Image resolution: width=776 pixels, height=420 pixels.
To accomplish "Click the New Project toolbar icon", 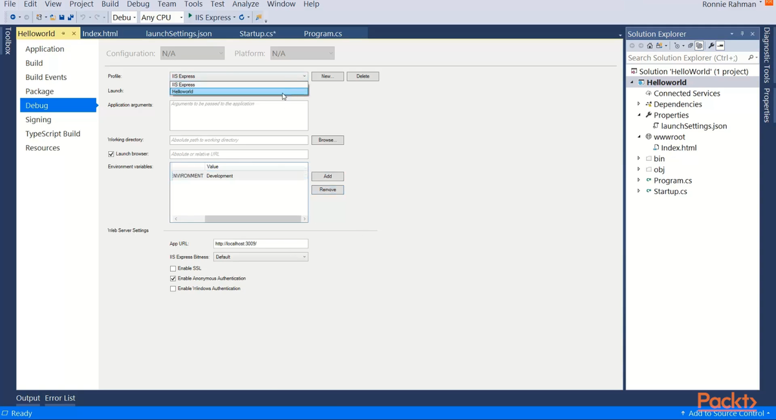I will tap(39, 17).
